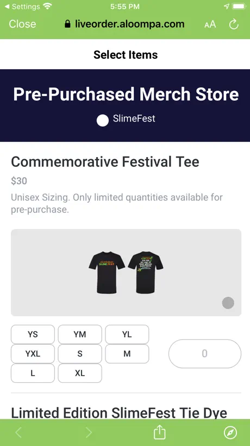Screen dimensions: 250x446
Task: Open the festival tee product image
Action: tap(126, 273)
